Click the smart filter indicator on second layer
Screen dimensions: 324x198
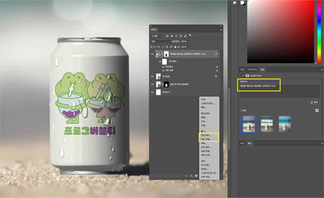(216, 76)
